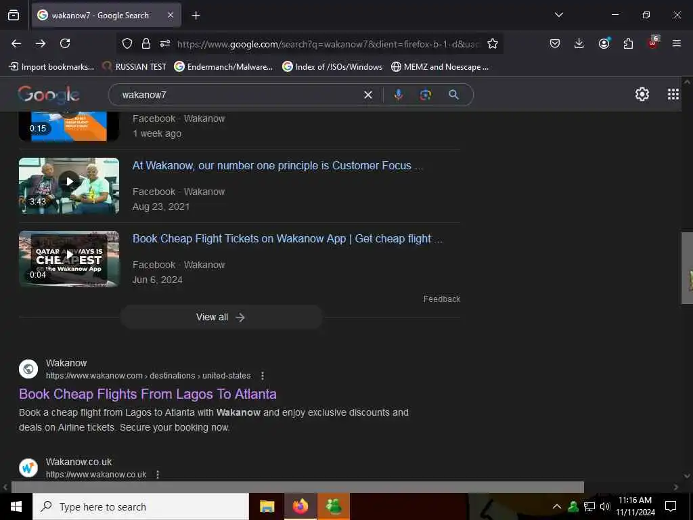Image resolution: width=693 pixels, height=520 pixels.
Task: Open File Explorer from taskbar
Action: pos(267,506)
